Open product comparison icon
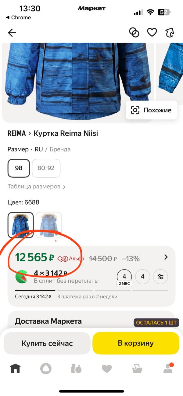183x396 pixels. 134,32
